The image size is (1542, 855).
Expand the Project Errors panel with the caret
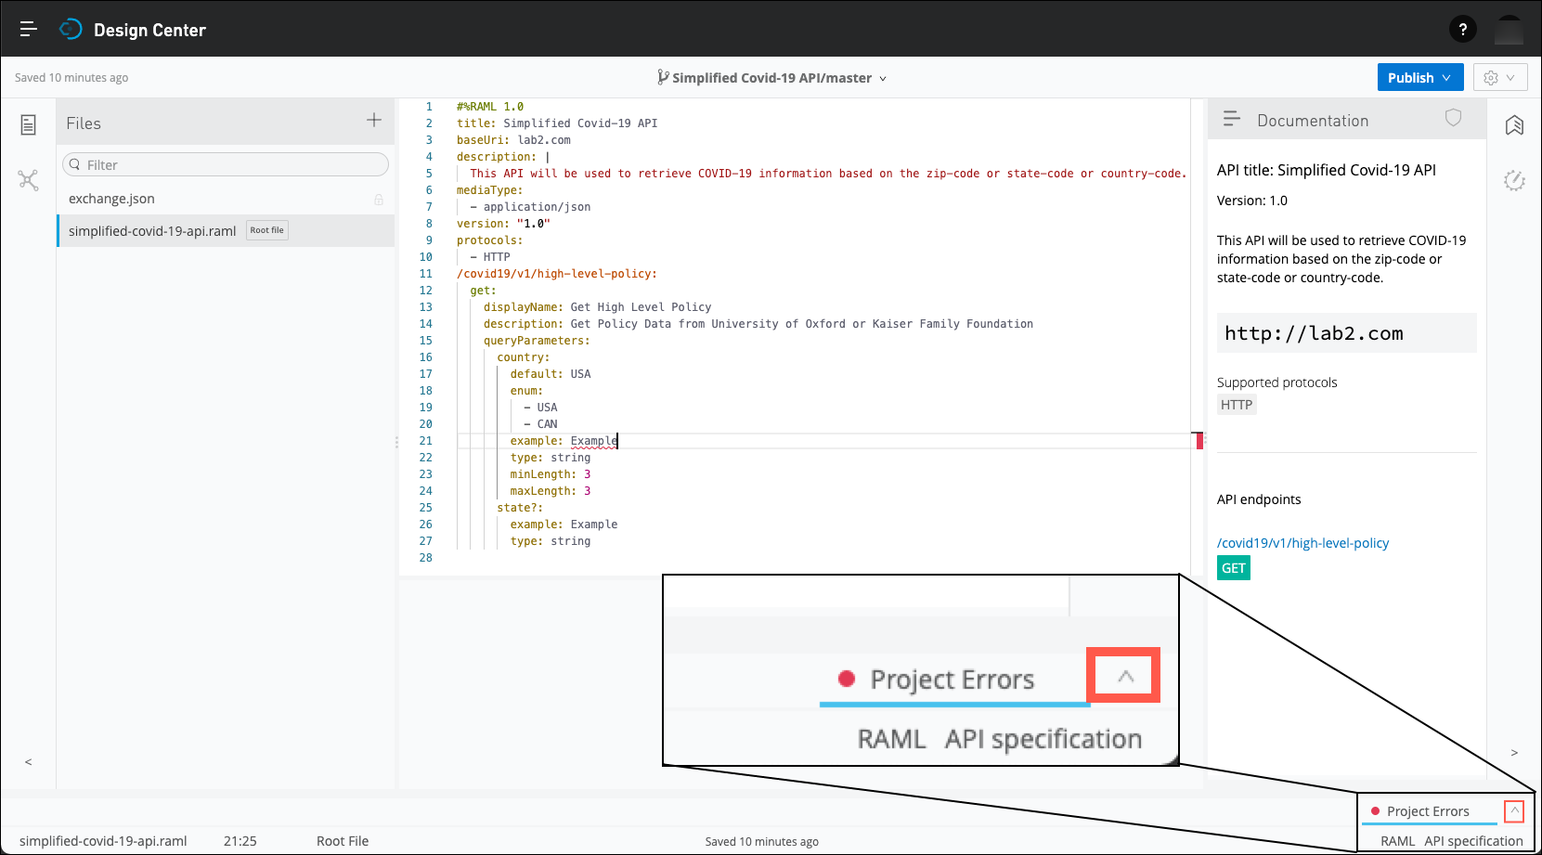(1514, 811)
